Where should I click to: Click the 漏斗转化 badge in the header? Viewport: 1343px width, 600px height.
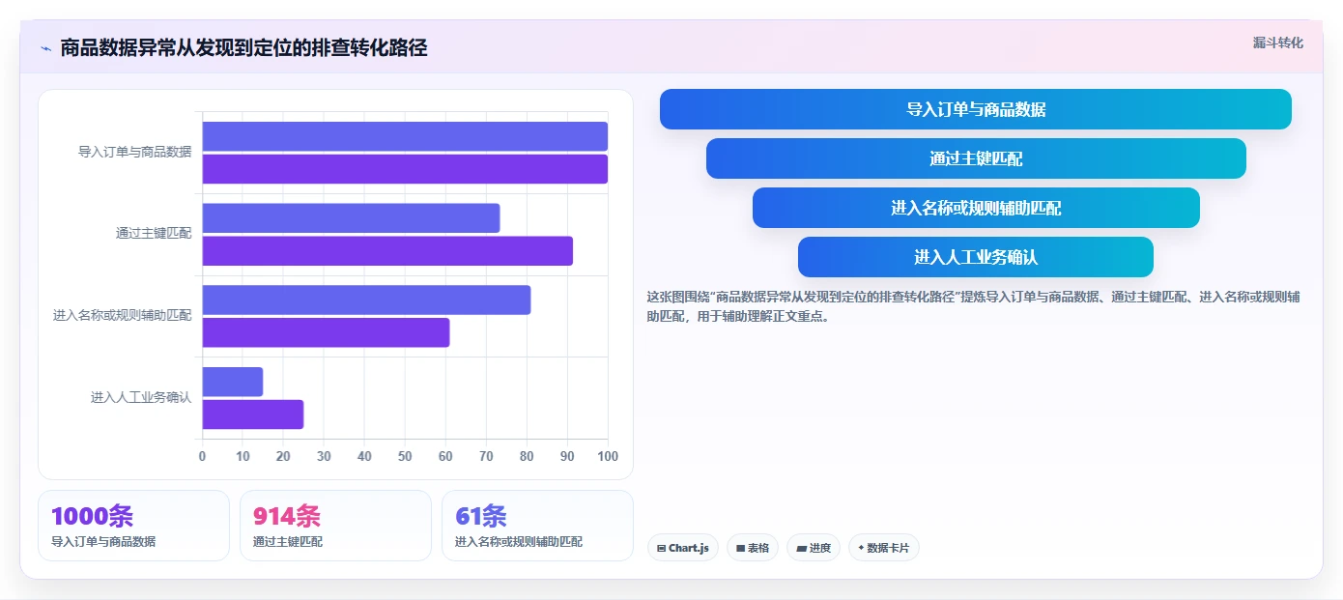click(1277, 43)
